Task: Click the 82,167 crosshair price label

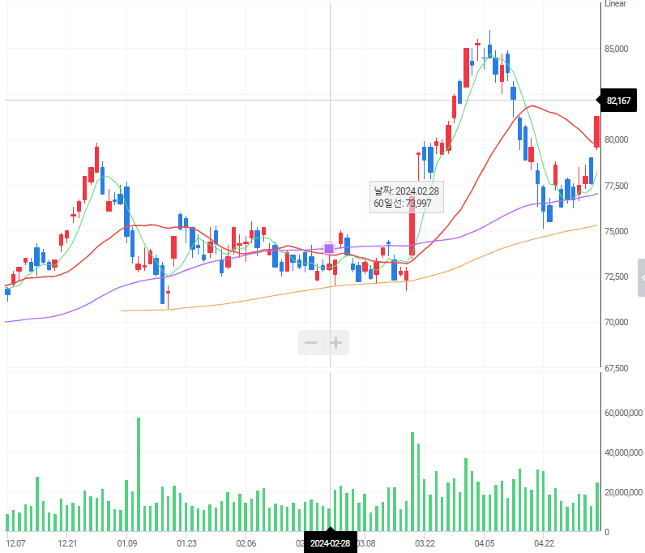Action: point(618,101)
